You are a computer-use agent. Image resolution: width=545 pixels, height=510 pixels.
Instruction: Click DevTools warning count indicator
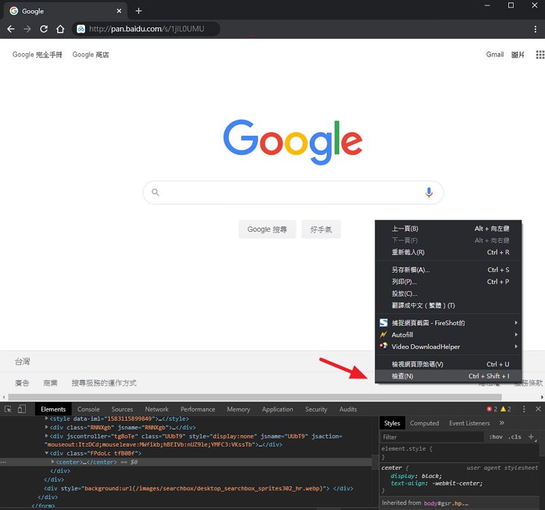click(505, 409)
